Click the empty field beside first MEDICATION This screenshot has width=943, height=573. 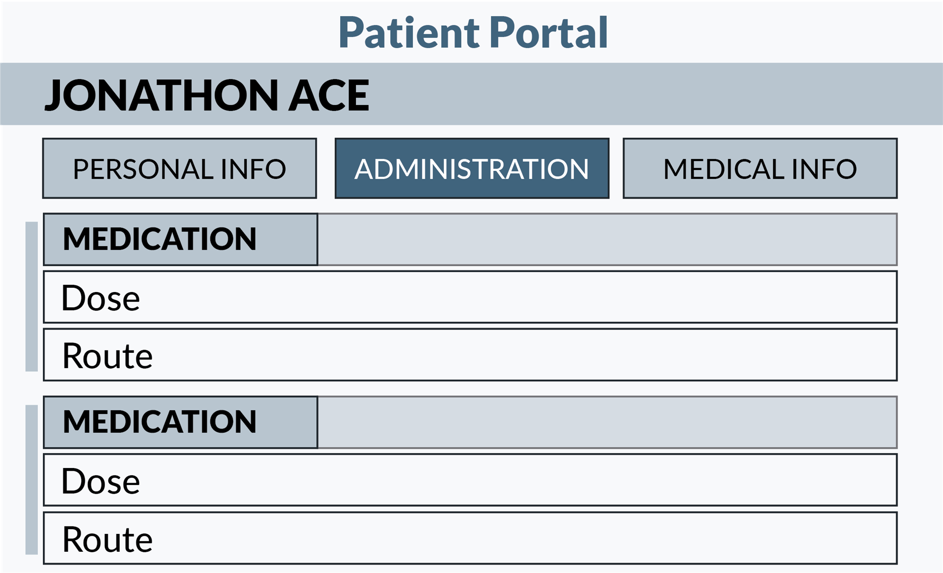click(607, 239)
